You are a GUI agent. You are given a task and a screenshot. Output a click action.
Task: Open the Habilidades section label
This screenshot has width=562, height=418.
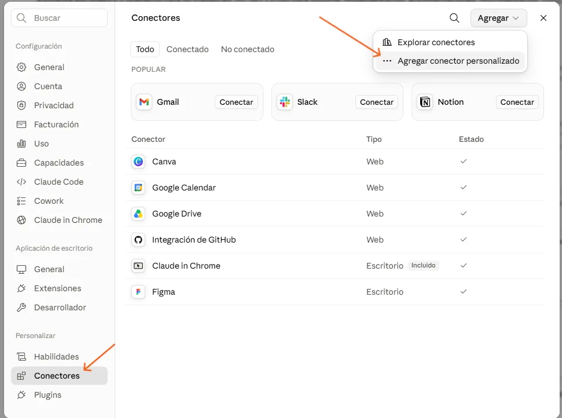pos(56,357)
